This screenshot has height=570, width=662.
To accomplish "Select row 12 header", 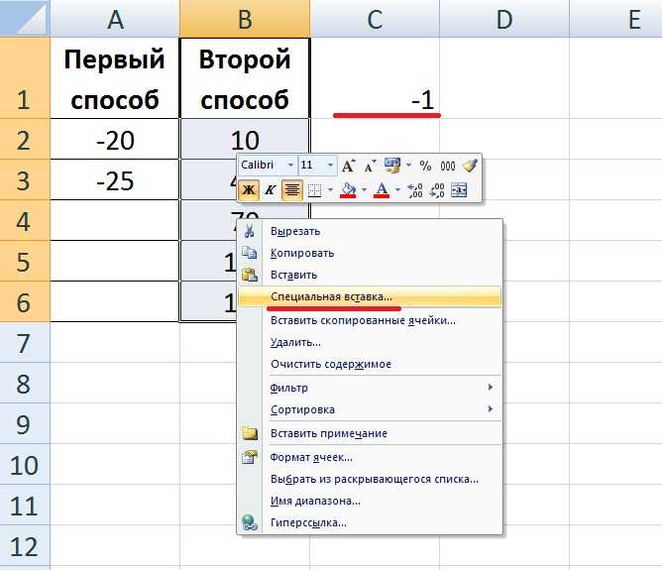I will coord(25,546).
